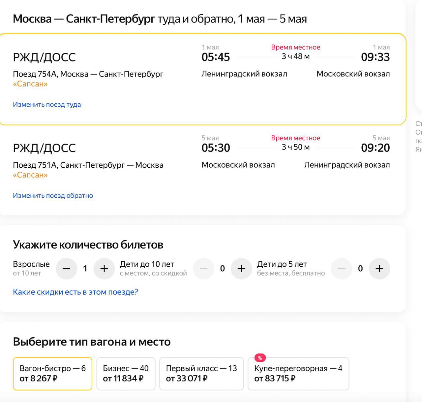Increase adult ticket count with plus

point(104,269)
